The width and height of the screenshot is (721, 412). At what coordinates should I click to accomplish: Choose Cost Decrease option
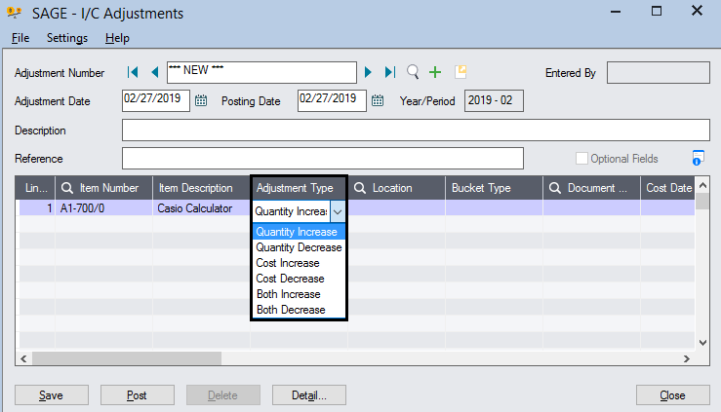click(299, 279)
